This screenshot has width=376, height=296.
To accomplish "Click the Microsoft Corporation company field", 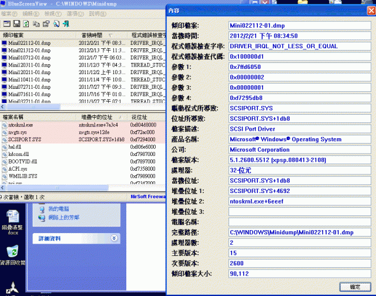I will click(x=300, y=149).
